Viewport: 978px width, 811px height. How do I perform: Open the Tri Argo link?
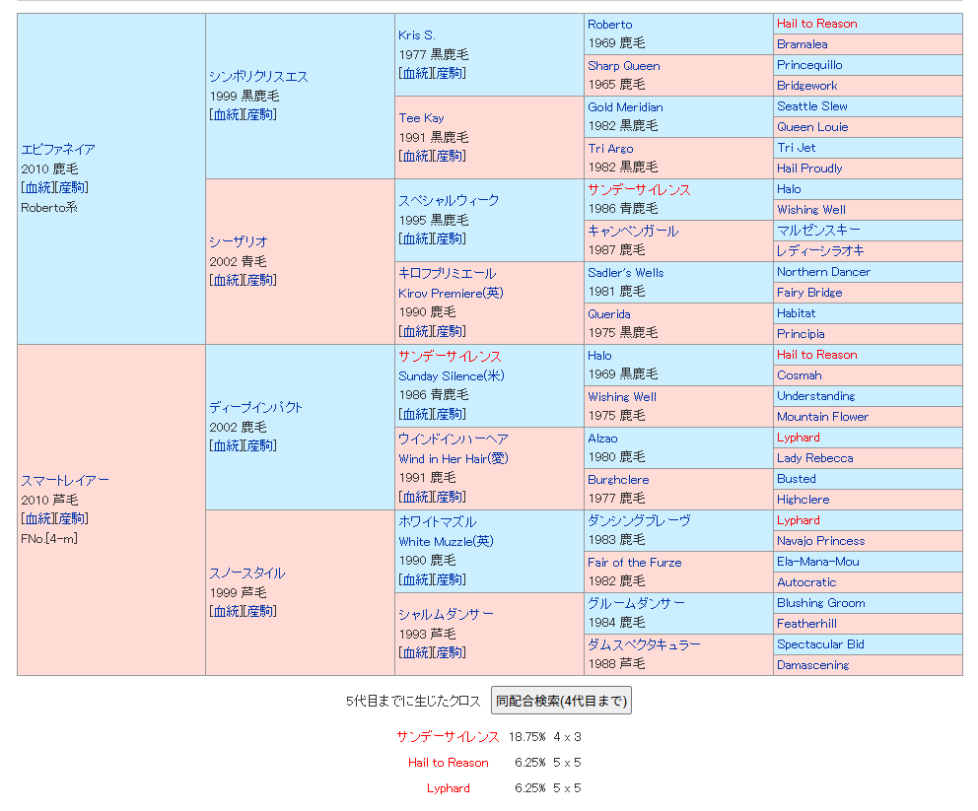[610, 149]
